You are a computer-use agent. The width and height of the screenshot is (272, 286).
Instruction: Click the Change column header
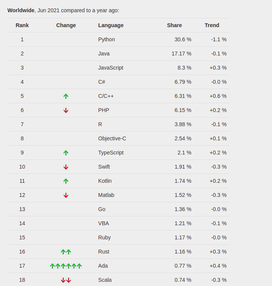tap(66, 25)
